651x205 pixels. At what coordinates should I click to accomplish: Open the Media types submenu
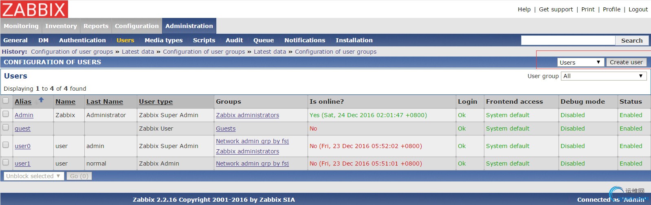coord(163,40)
